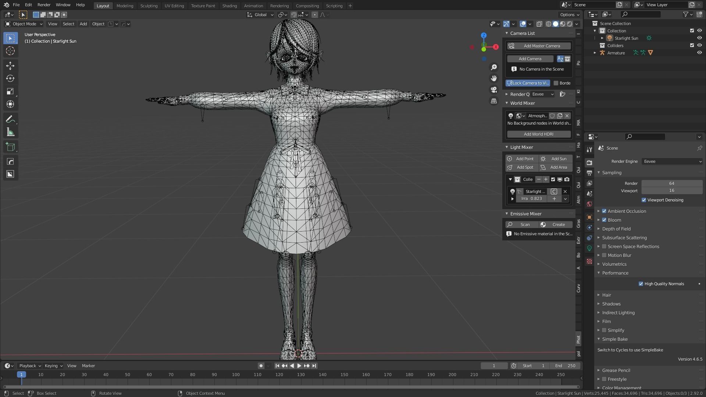
Task: Open Render Q Eevee dropdown
Action: (542, 94)
